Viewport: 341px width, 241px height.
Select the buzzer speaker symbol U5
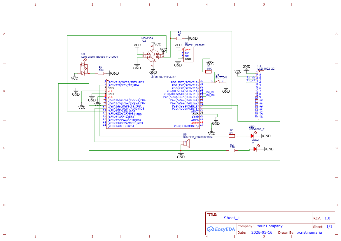(187, 143)
